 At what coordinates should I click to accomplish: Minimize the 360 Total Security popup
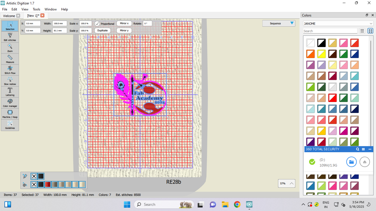(x=370, y=149)
